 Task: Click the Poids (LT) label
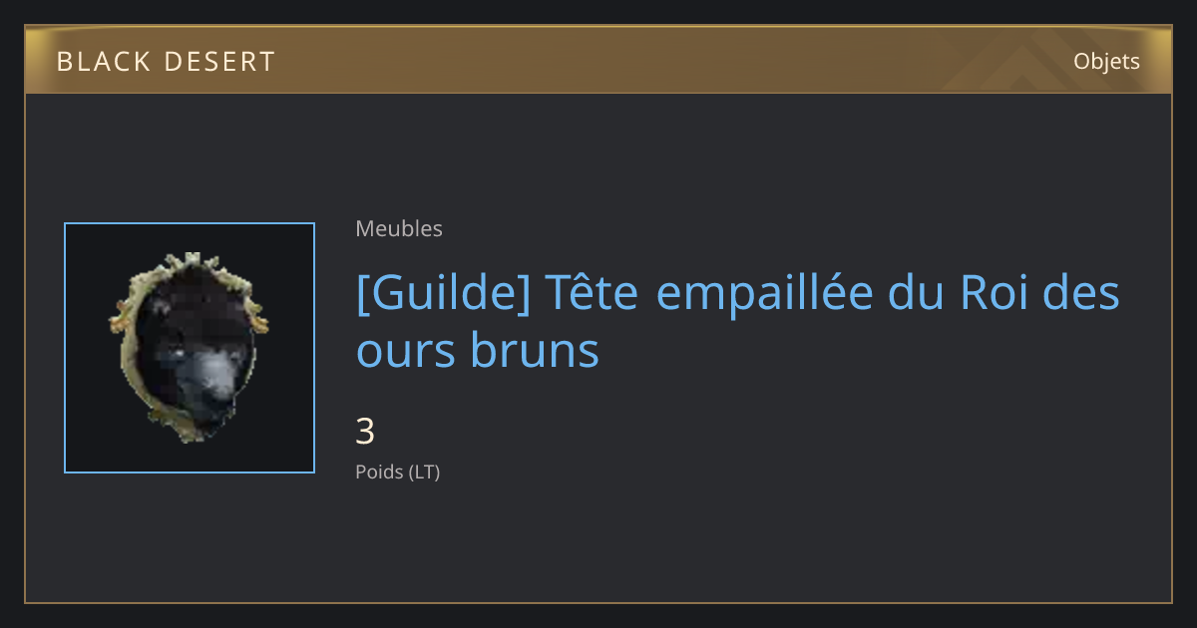(397, 472)
